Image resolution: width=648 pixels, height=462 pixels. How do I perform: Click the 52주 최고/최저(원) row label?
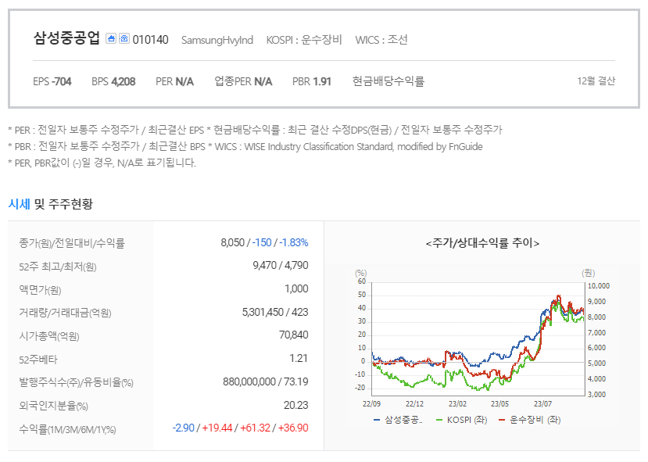[57, 267]
